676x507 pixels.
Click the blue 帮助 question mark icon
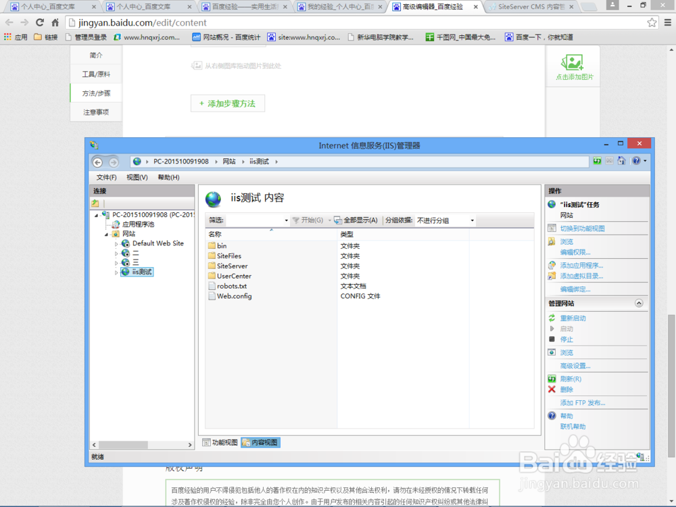(551, 414)
